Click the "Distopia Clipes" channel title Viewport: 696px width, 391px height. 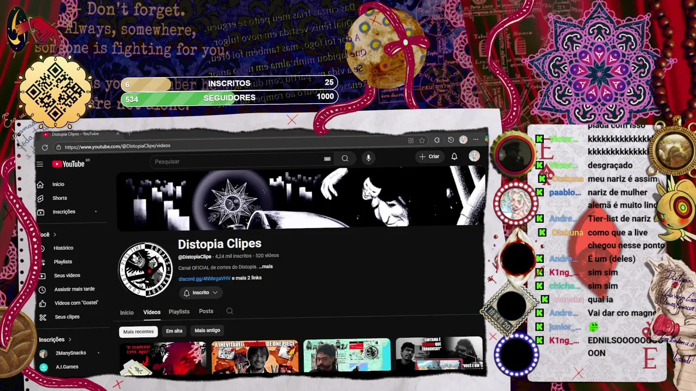(220, 244)
